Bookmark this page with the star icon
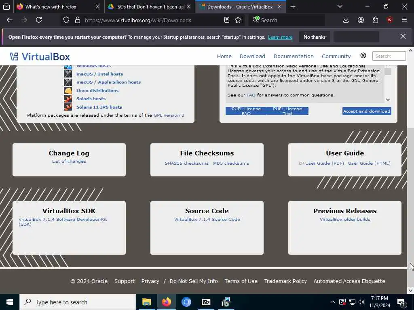The height and width of the screenshot is (310, 414). [238, 20]
